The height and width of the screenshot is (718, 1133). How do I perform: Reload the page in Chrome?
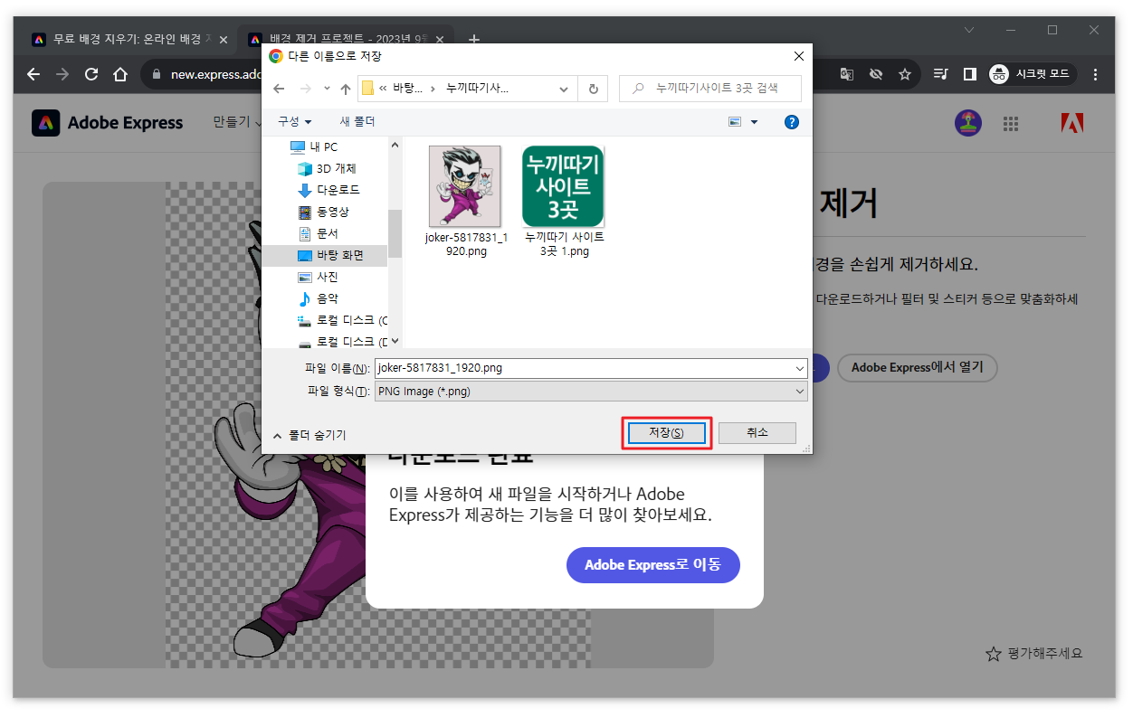[x=91, y=74]
